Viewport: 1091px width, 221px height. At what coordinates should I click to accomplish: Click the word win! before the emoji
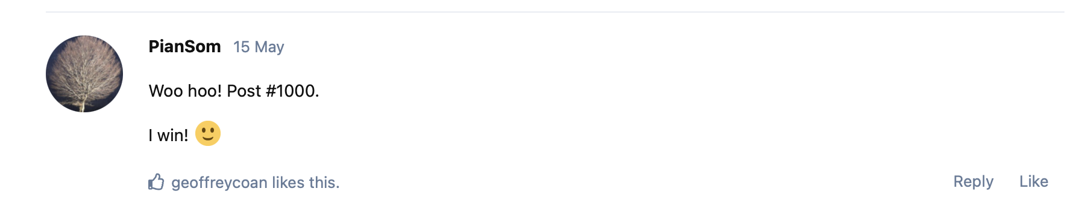pyautogui.click(x=172, y=136)
